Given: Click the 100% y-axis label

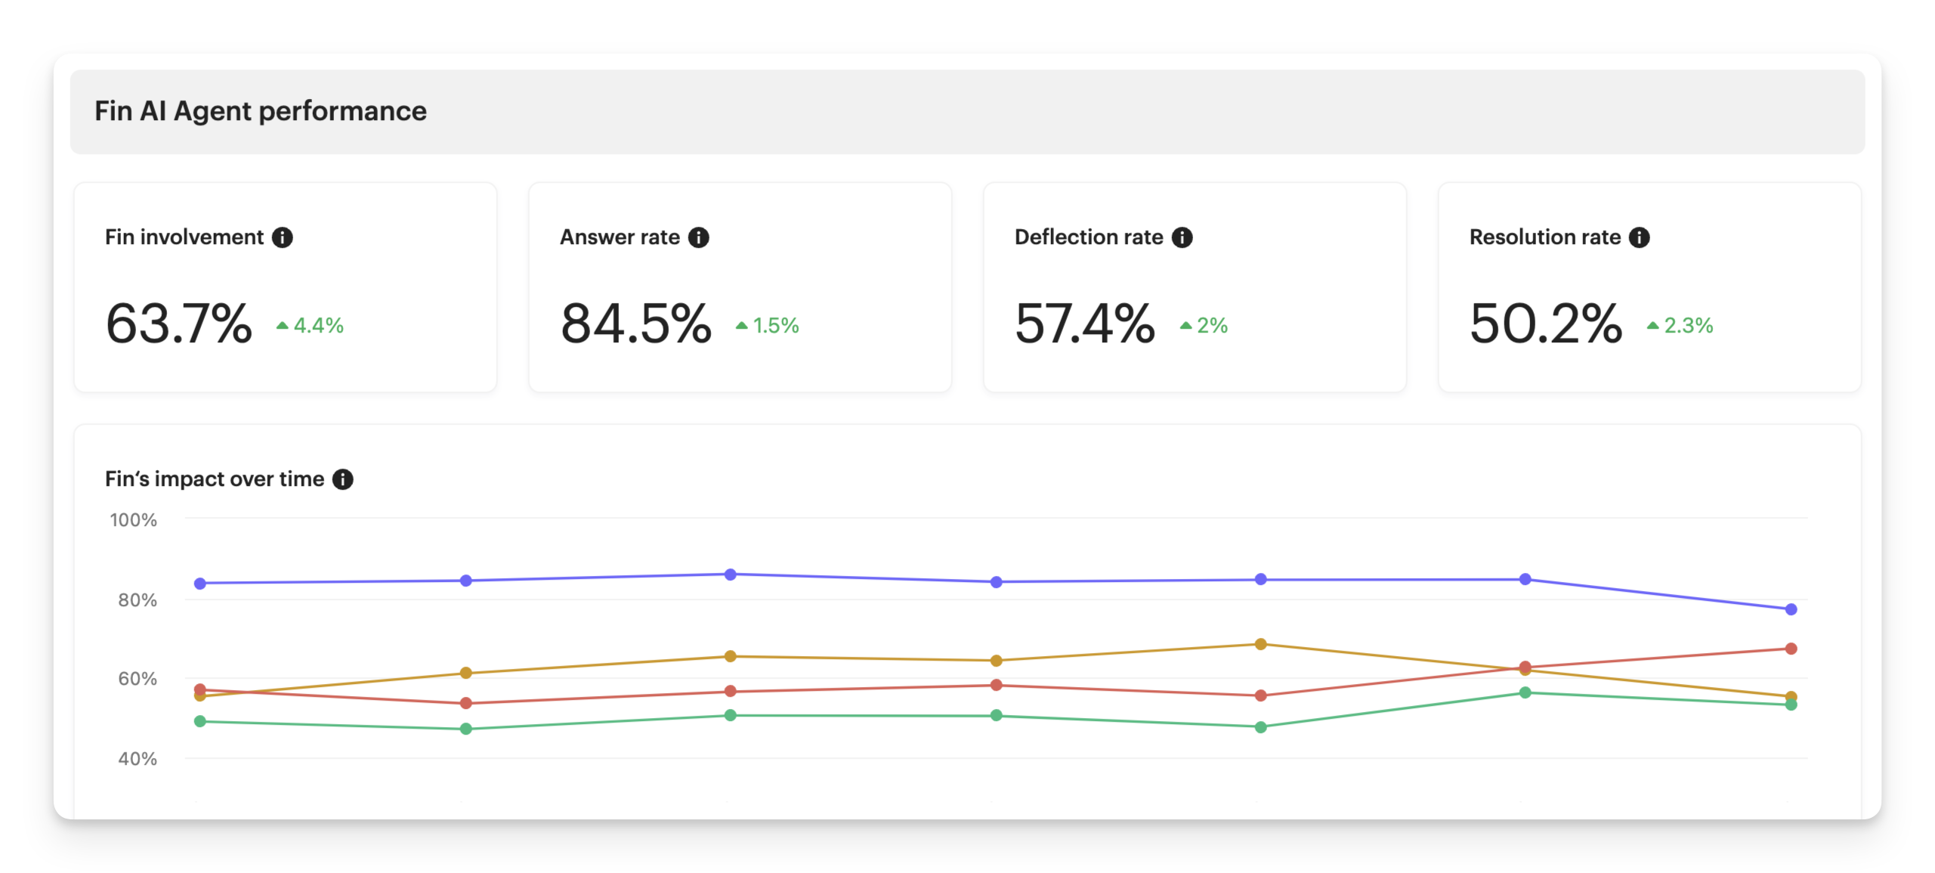Looking at the screenshot, I should coord(134,520).
